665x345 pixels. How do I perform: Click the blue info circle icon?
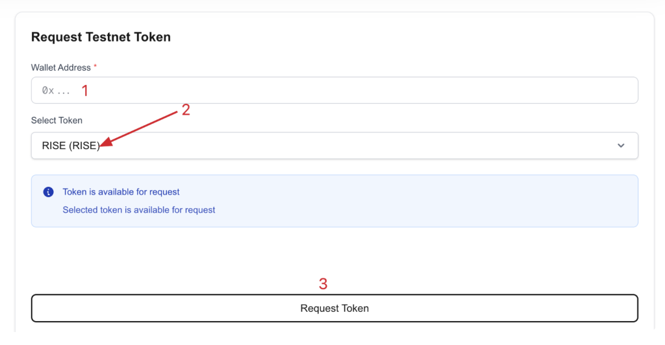click(x=48, y=192)
